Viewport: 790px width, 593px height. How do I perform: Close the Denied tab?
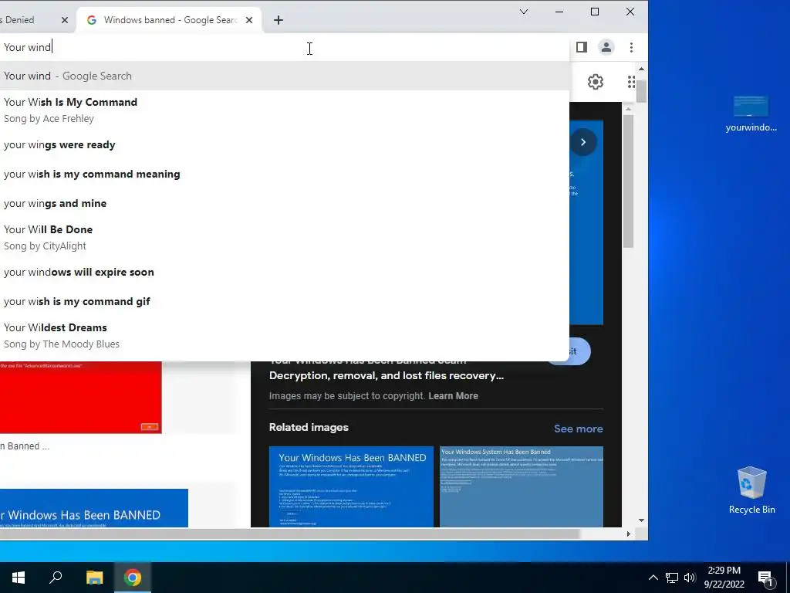pyautogui.click(x=65, y=20)
